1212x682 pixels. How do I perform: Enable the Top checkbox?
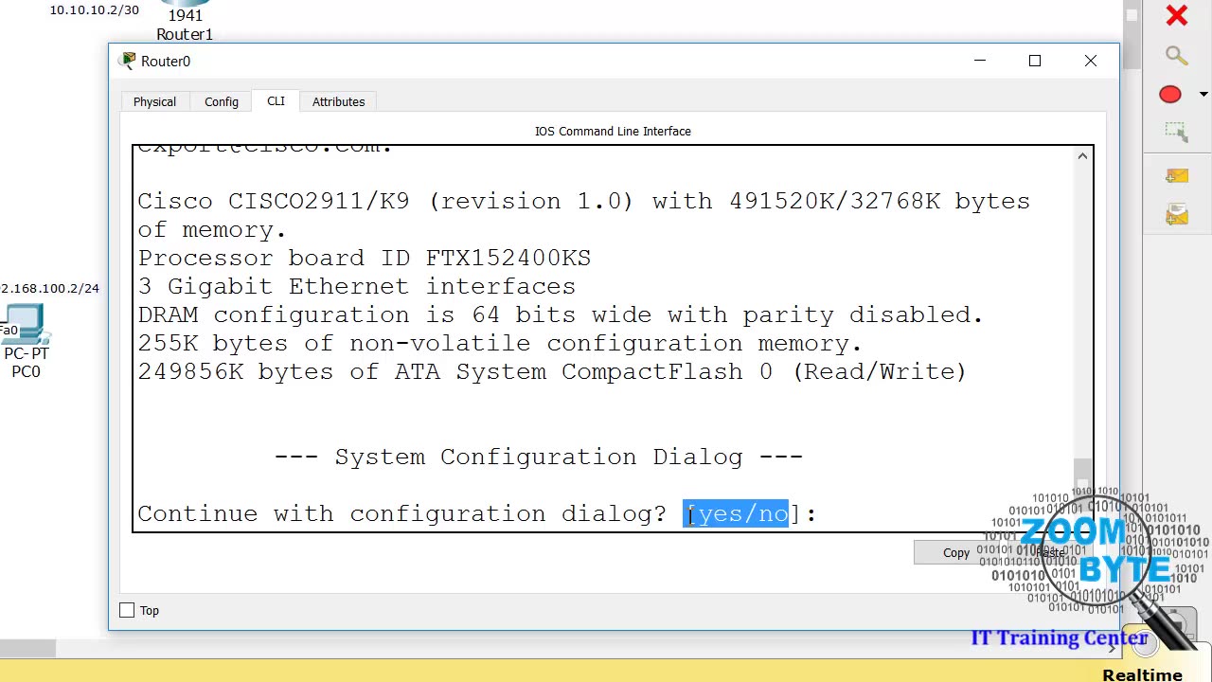click(127, 610)
